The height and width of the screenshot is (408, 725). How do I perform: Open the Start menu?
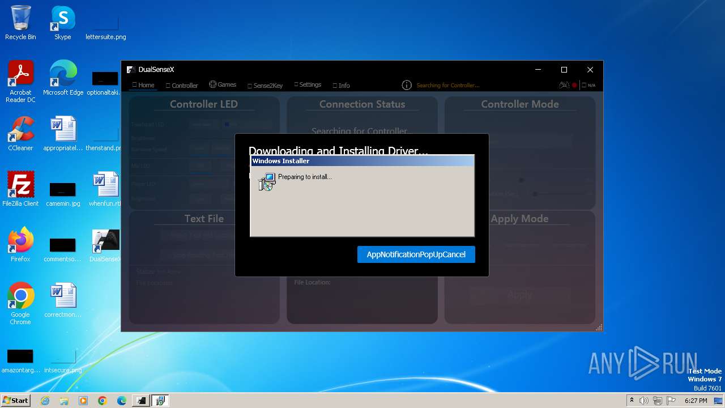click(x=16, y=400)
